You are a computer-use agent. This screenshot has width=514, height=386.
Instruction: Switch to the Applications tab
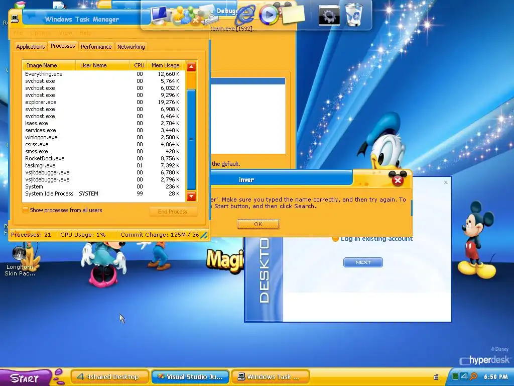click(31, 47)
